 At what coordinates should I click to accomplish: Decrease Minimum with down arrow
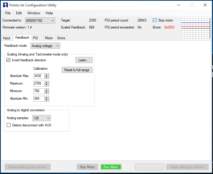point(47,92)
